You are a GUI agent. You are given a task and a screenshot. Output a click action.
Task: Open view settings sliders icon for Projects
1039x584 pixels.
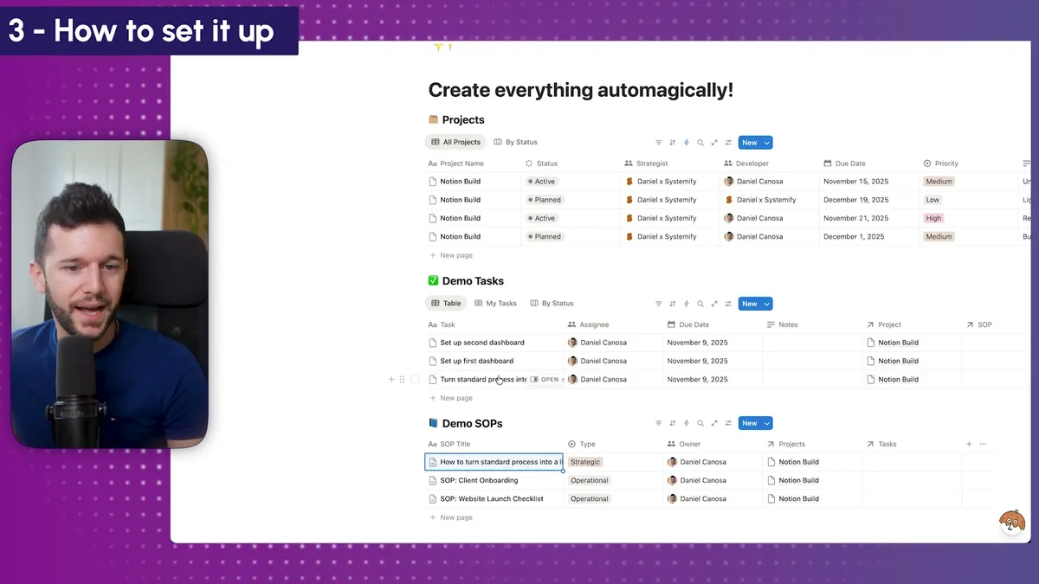(x=728, y=142)
